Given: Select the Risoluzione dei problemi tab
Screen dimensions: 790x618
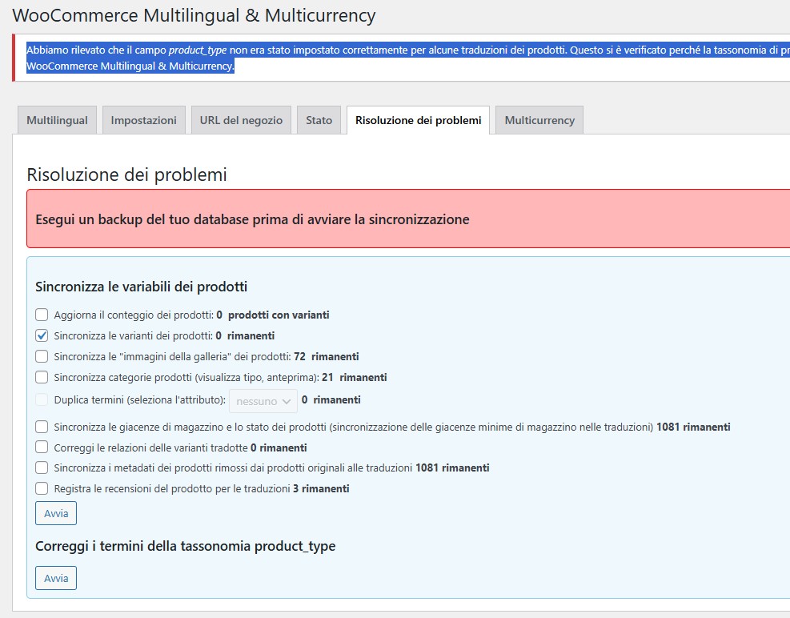Looking at the screenshot, I should [x=418, y=120].
